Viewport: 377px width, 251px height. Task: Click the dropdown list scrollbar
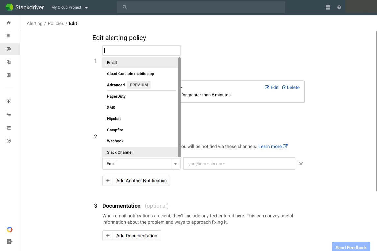pyautogui.click(x=179, y=107)
